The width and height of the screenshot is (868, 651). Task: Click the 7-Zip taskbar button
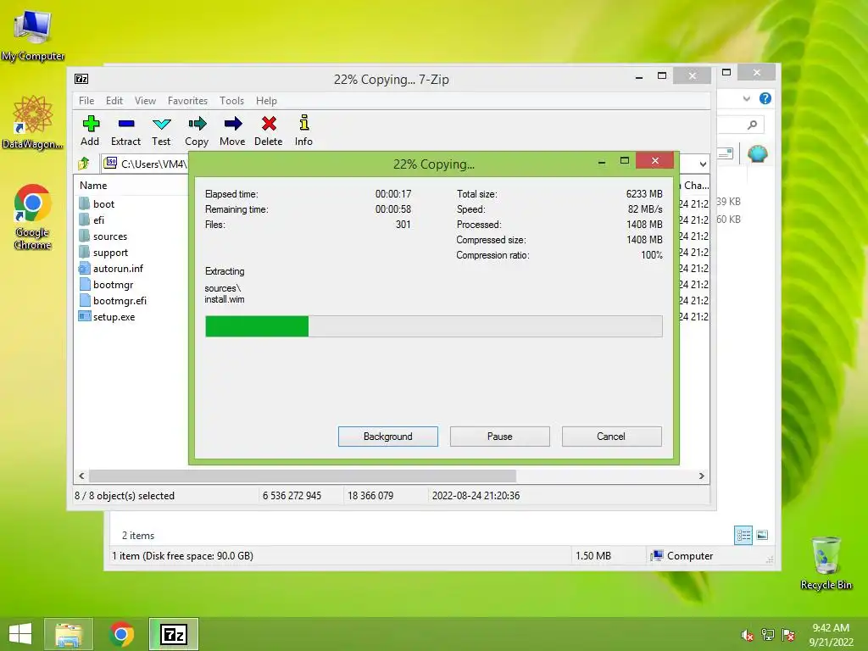tap(173, 634)
